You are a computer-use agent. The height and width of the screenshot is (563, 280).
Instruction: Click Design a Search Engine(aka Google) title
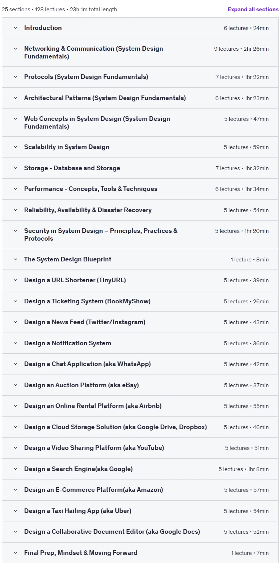click(x=78, y=469)
